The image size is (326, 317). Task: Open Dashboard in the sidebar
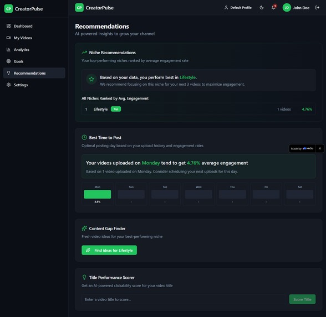pos(34,26)
